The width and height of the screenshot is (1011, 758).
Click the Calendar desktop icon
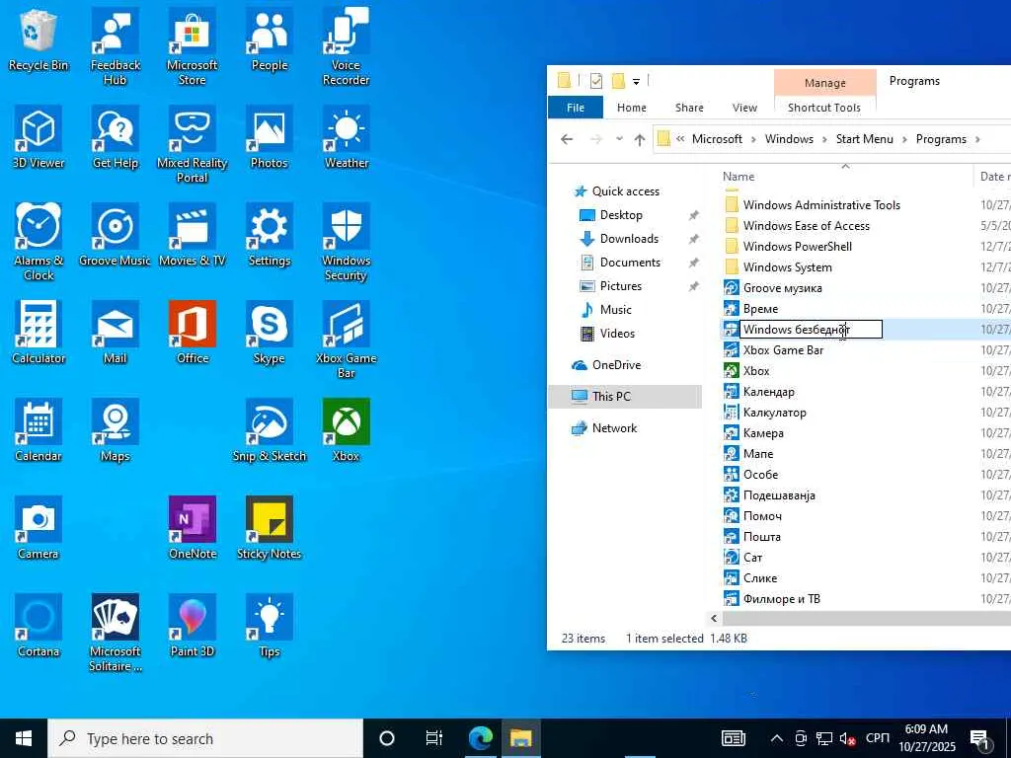(x=39, y=431)
